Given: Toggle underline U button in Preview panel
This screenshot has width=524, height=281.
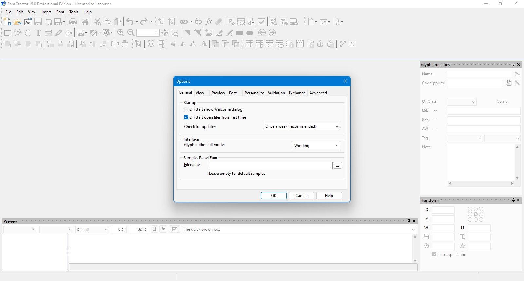Looking at the screenshot, I should 154,229.
